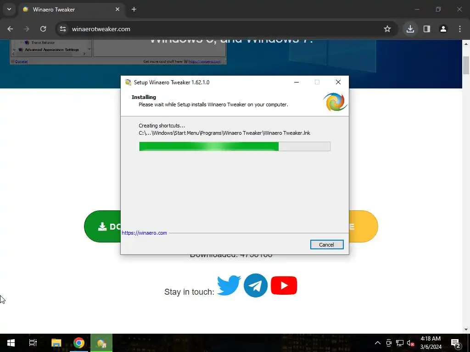Click the setup window title bar icon
470x352 pixels.
pos(129,82)
